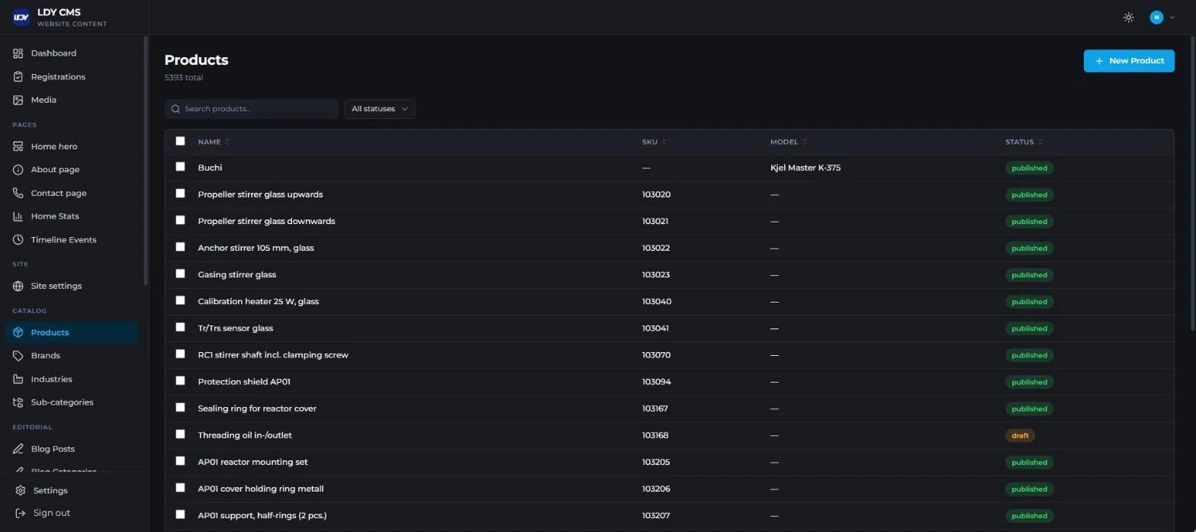Toggle the light theme sun icon

coord(1129,18)
